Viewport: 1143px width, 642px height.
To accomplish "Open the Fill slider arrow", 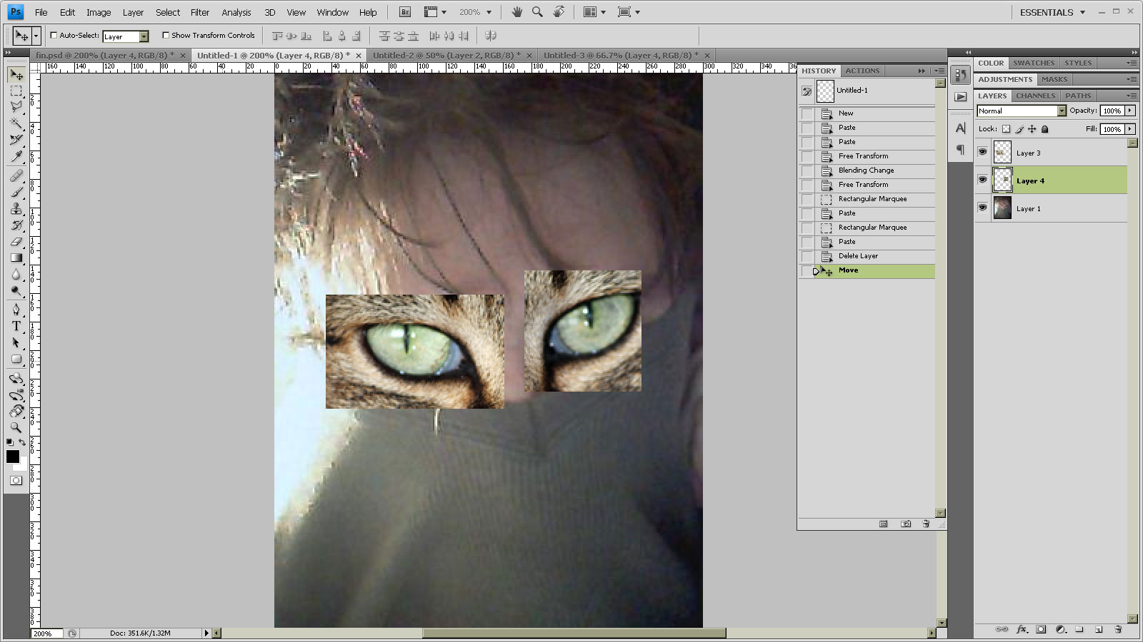I will point(1130,129).
